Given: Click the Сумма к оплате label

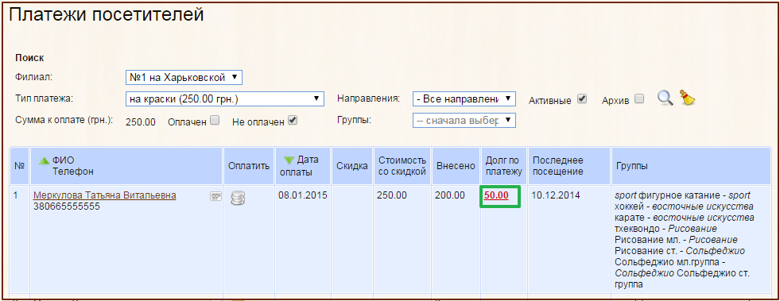Looking at the screenshot, I should click(x=64, y=120).
